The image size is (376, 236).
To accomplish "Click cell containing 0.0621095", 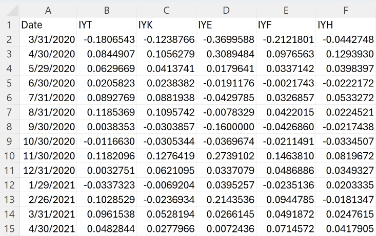I will pos(166,170).
